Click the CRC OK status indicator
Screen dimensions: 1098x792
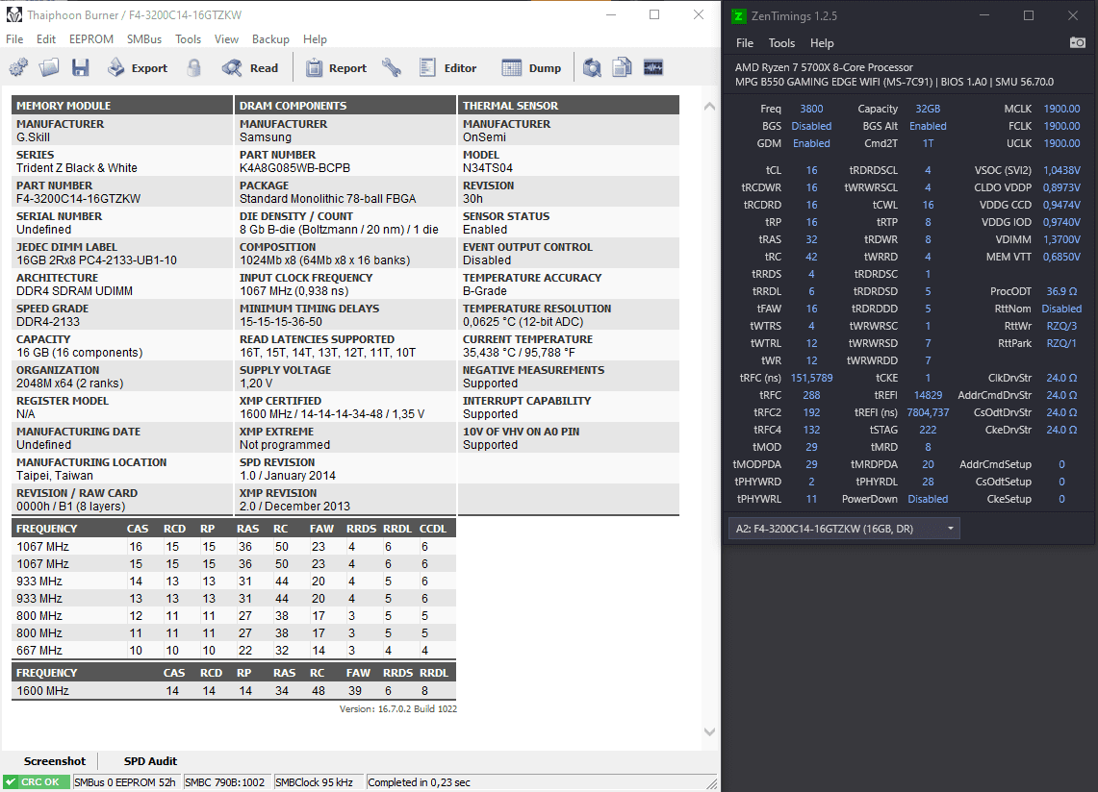38,782
